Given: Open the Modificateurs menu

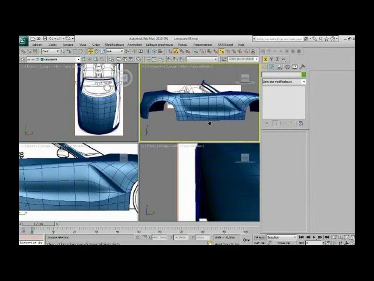Looking at the screenshot, I should pyautogui.click(x=114, y=44).
